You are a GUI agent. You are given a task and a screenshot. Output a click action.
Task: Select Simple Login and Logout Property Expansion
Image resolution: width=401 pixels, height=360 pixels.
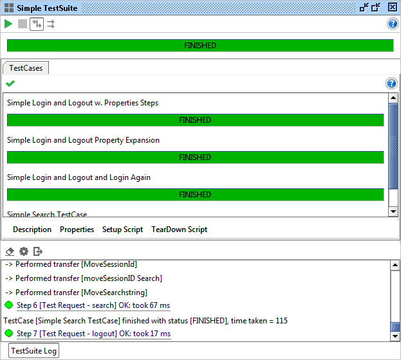tap(83, 140)
